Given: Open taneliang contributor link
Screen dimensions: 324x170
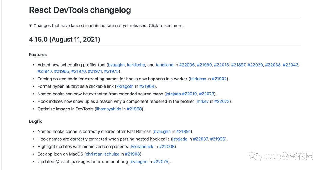Looking at the screenshot, I should 164,65.
